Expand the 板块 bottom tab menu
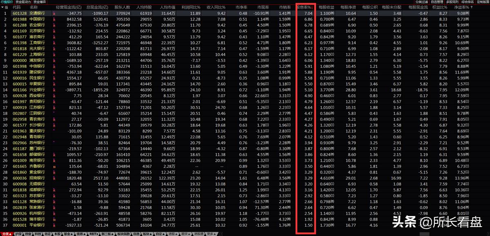This screenshot has width=490, height=236. click(x=147, y=234)
